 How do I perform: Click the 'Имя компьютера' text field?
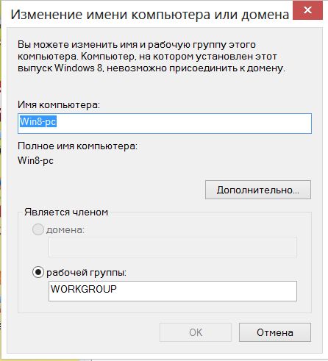click(165, 124)
